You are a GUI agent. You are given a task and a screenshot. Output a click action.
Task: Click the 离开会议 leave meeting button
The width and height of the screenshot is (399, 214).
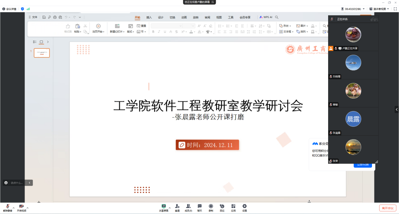click(388, 208)
